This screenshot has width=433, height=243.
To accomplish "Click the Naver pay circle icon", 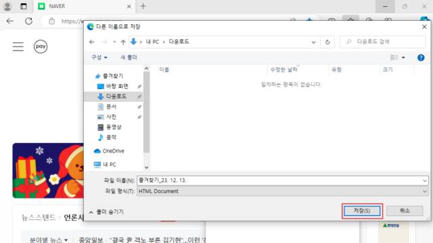I will (41, 47).
